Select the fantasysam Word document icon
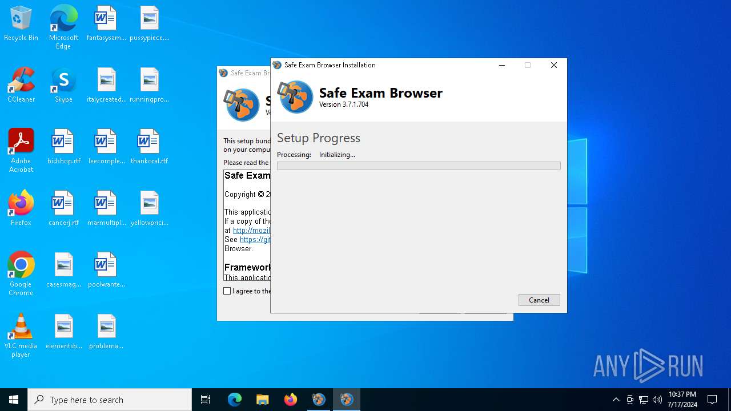This screenshot has height=411, width=731. click(106, 24)
